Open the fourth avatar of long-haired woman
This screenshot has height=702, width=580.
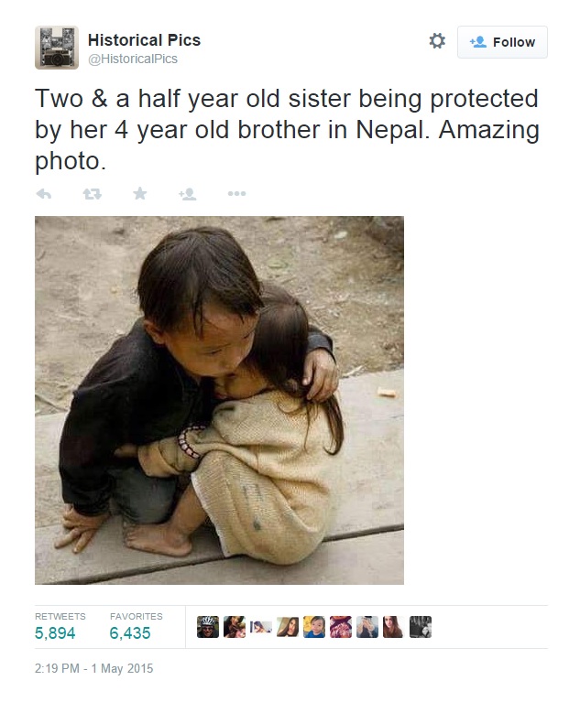pos(288,627)
